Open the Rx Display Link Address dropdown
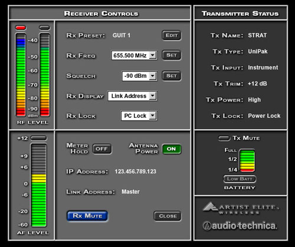 [x=132, y=96]
